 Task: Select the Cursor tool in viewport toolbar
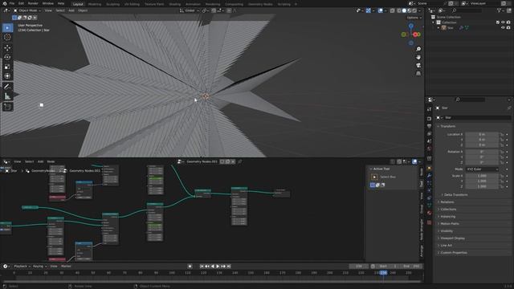point(7,37)
